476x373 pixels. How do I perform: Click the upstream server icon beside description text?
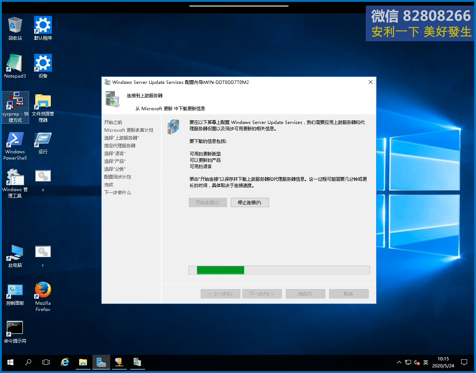(173, 127)
